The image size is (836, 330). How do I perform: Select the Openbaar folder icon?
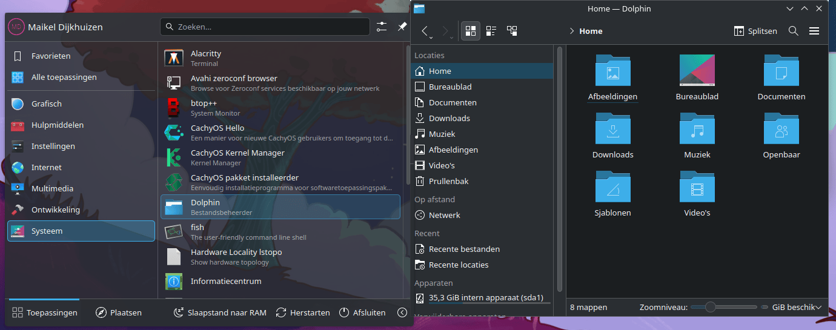coord(781,128)
